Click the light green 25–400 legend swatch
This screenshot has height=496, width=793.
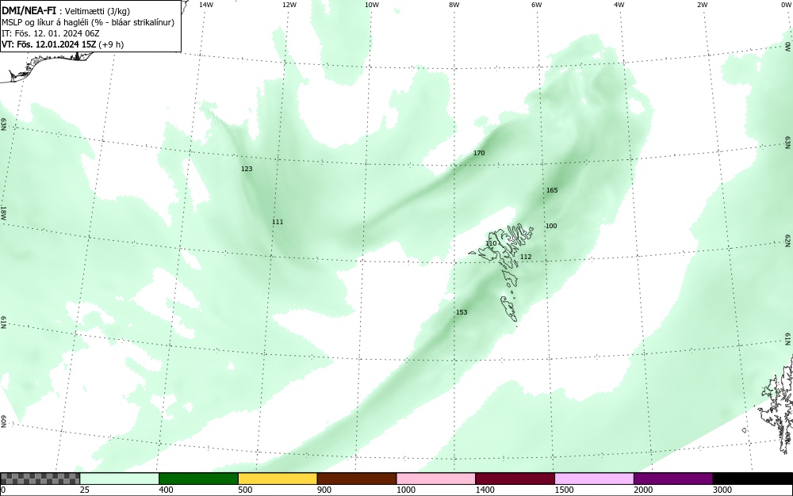(120, 479)
